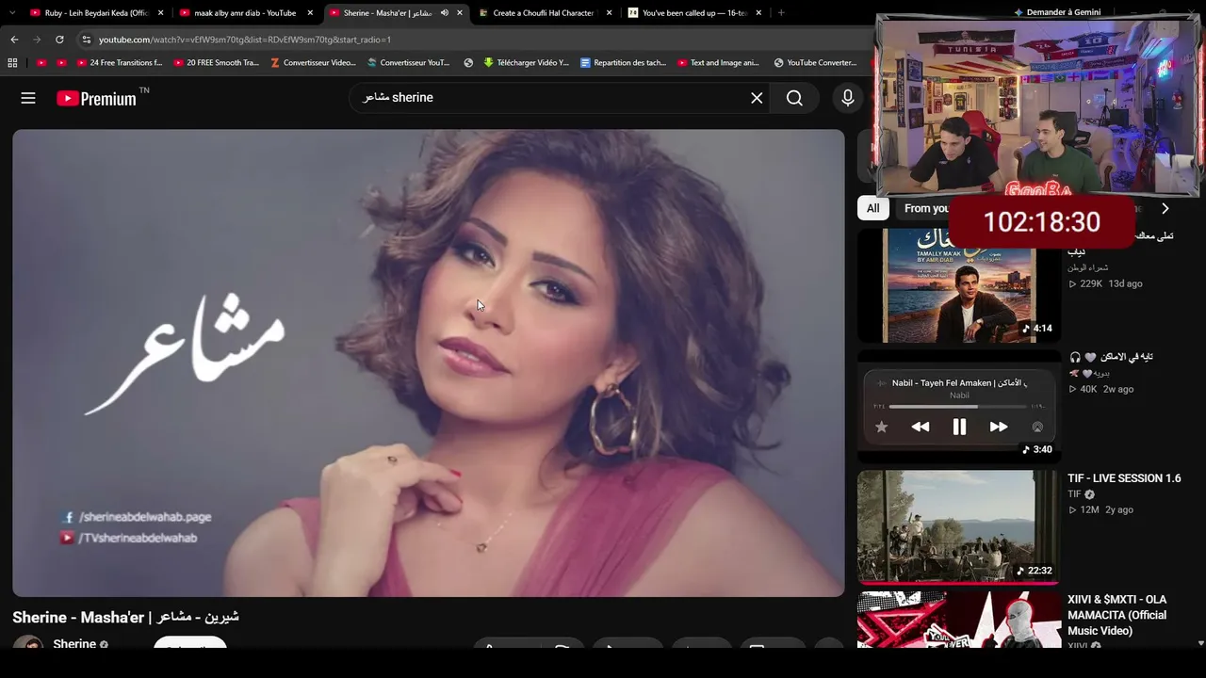Click the 40K views 2w ago text
This screenshot has height=678, width=1206.
click(x=1101, y=389)
